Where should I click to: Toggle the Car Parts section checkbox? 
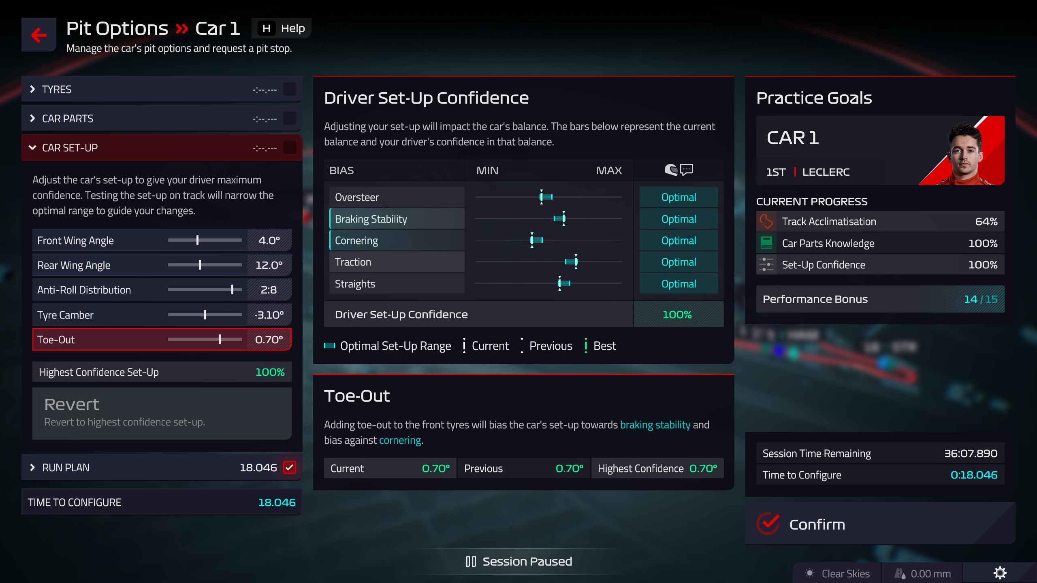tap(290, 119)
